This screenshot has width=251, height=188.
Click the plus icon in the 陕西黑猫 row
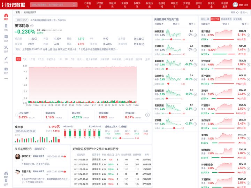pyautogui.click(x=195, y=35)
